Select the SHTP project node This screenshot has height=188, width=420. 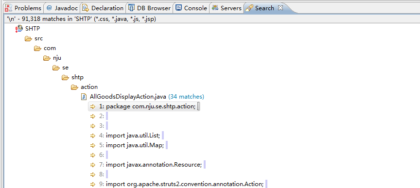pos(33,28)
